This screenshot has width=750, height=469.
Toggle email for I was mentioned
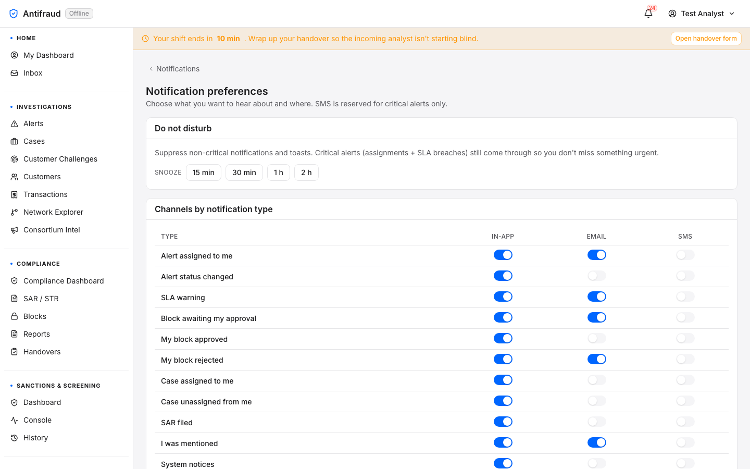point(597,442)
